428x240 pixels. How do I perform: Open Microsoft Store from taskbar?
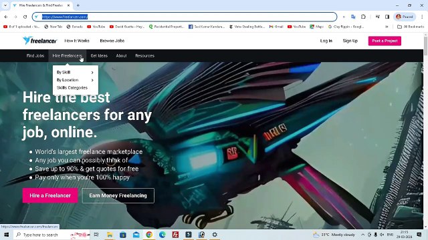point(123,235)
